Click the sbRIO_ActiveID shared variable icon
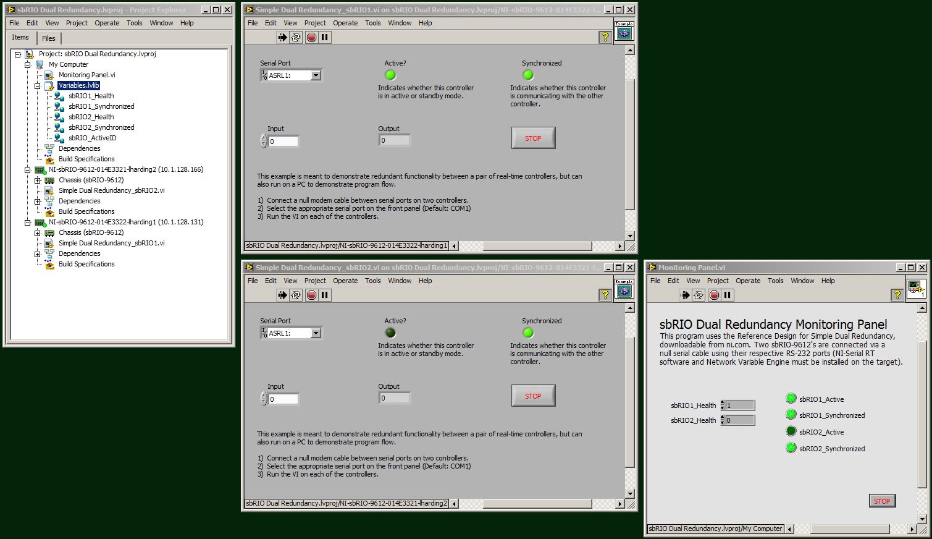The width and height of the screenshot is (932, 539). tap(59, 138)
